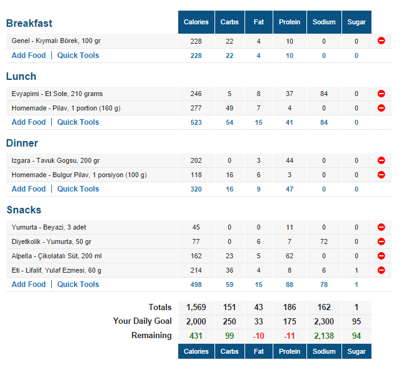Open Quick Tools for Dinner
The image size is (404, 365).
click(x=78, y=189)
